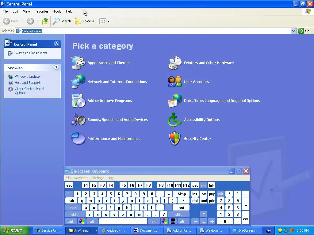
Task: Open Date, Time, Language globe icon
Action: click(x=175, y=100)
